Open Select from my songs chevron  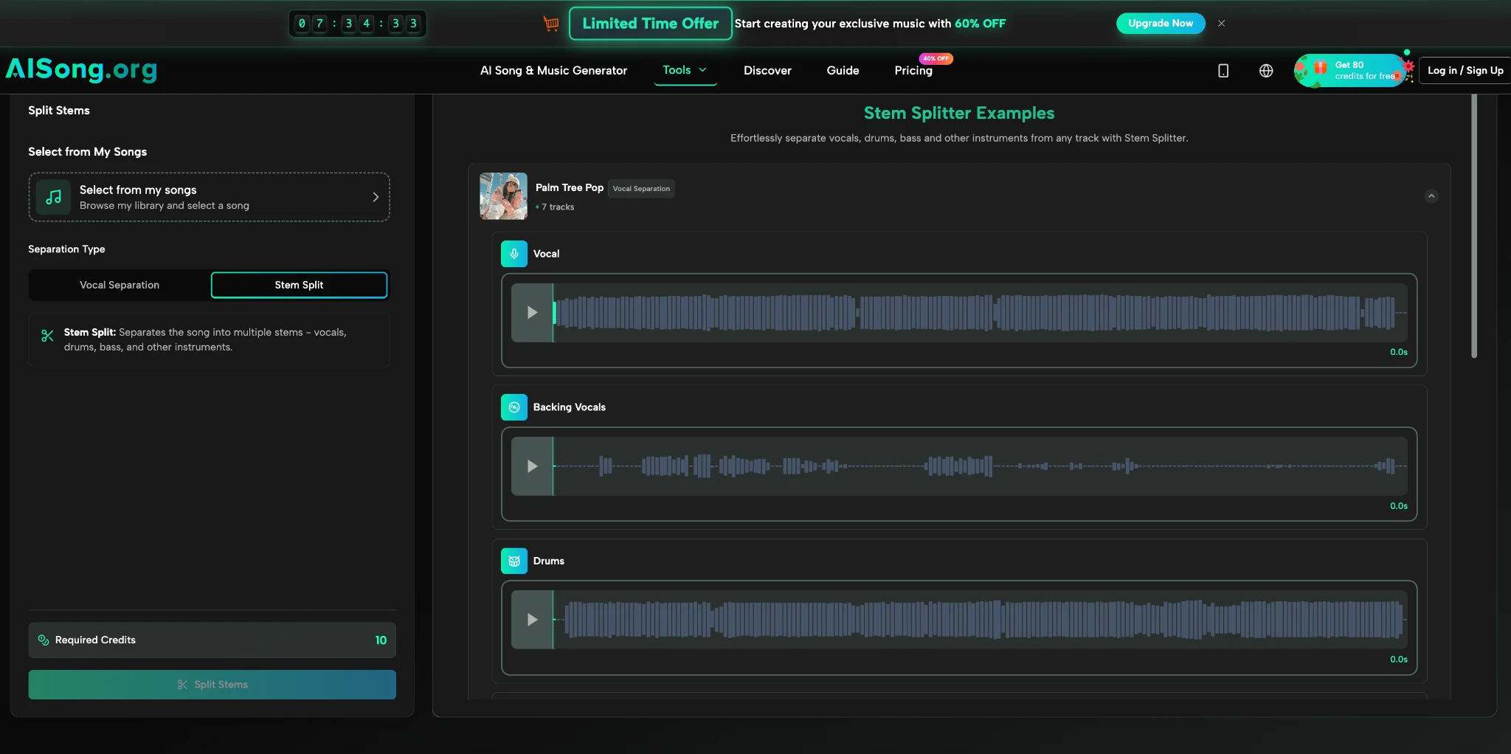point(376,197)
